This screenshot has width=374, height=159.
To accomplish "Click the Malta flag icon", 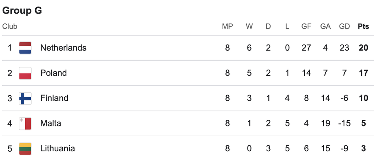I will (25, 123).
